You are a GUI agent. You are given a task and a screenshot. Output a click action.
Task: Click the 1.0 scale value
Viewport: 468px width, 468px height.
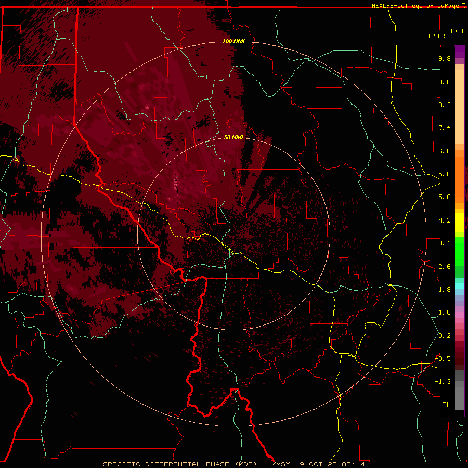[x=445, y=313]
